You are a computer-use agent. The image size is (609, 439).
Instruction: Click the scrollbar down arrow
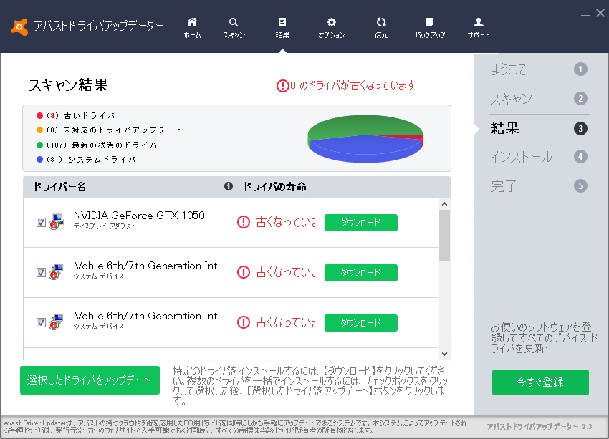pyautogui.click(x=445, y=354)
